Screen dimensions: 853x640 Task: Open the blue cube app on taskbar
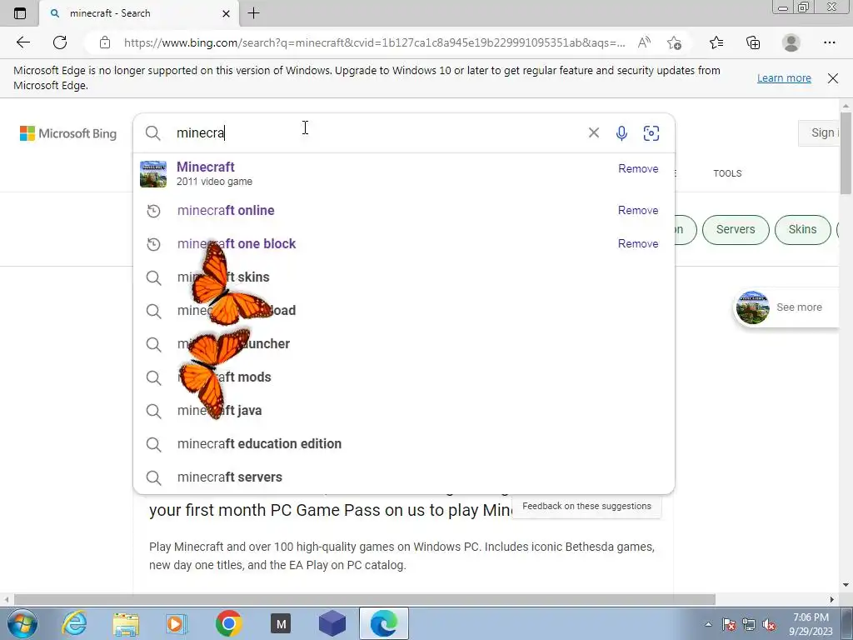[332, 623]
